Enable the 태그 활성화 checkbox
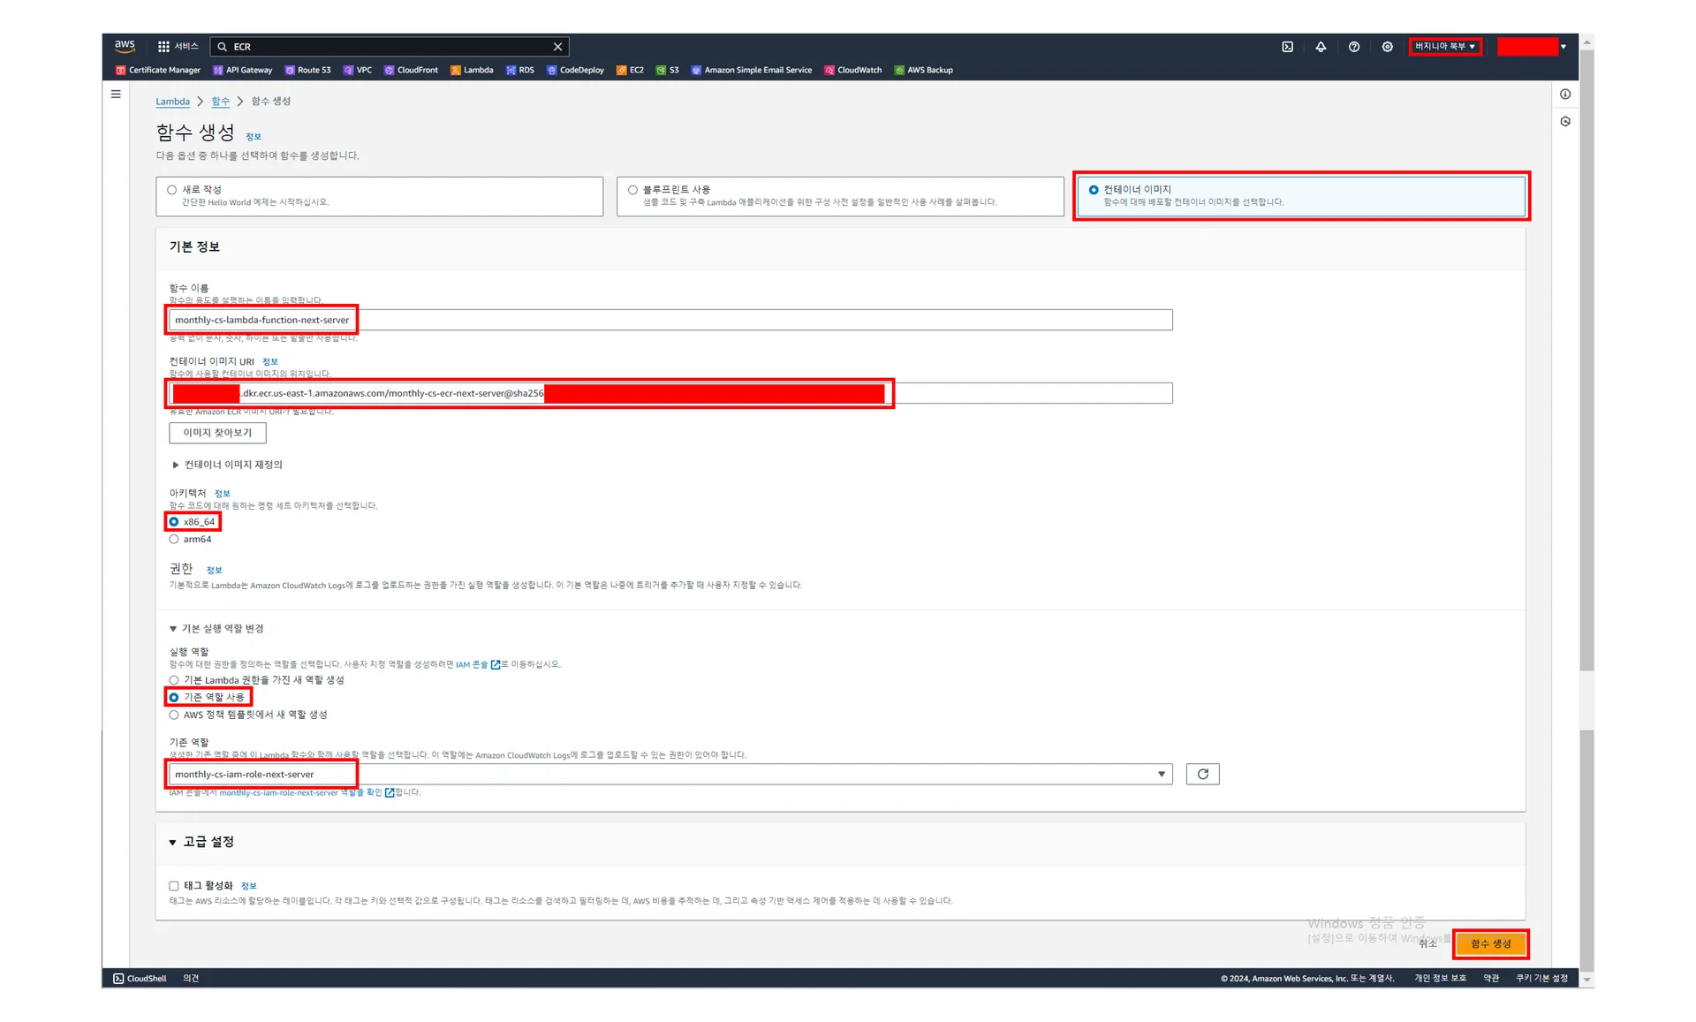 click(x=174, y=886)
